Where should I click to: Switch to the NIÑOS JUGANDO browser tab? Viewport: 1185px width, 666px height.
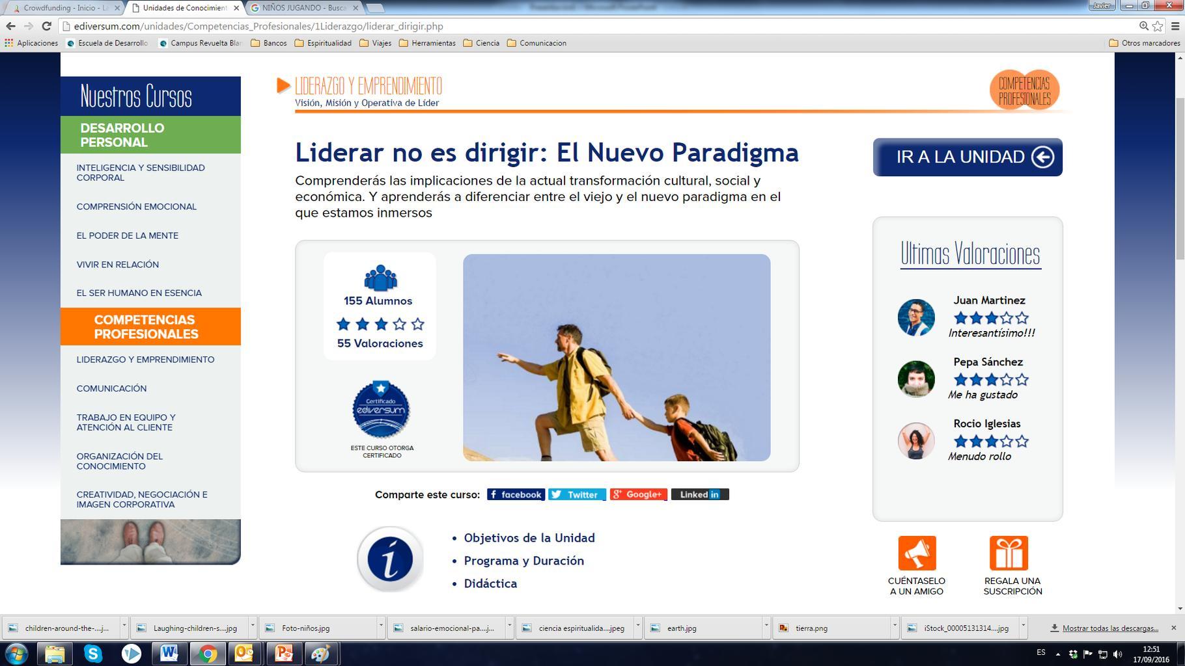click(x=304, y=8)
